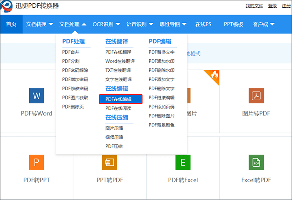Choose PDF添加页码 menu entry
This screenshot has width=292, height=200.
162,107
